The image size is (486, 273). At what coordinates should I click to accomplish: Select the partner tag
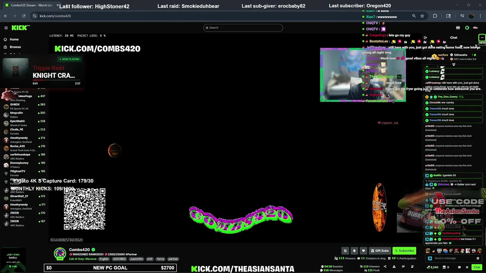(173, 259)
